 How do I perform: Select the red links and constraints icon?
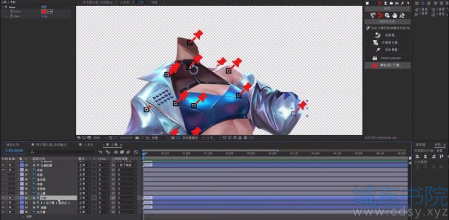380,15
